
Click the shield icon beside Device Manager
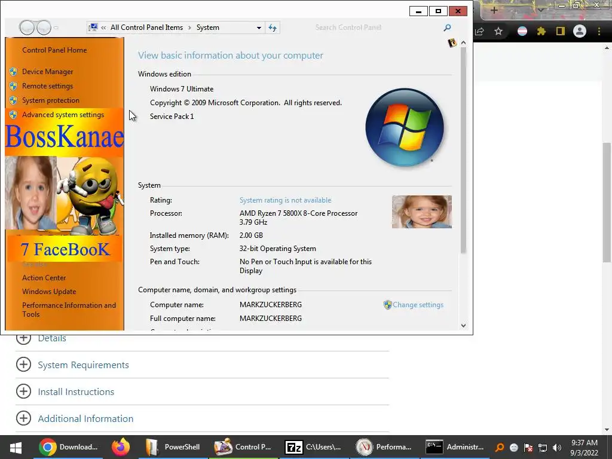(x=13, y=72)
